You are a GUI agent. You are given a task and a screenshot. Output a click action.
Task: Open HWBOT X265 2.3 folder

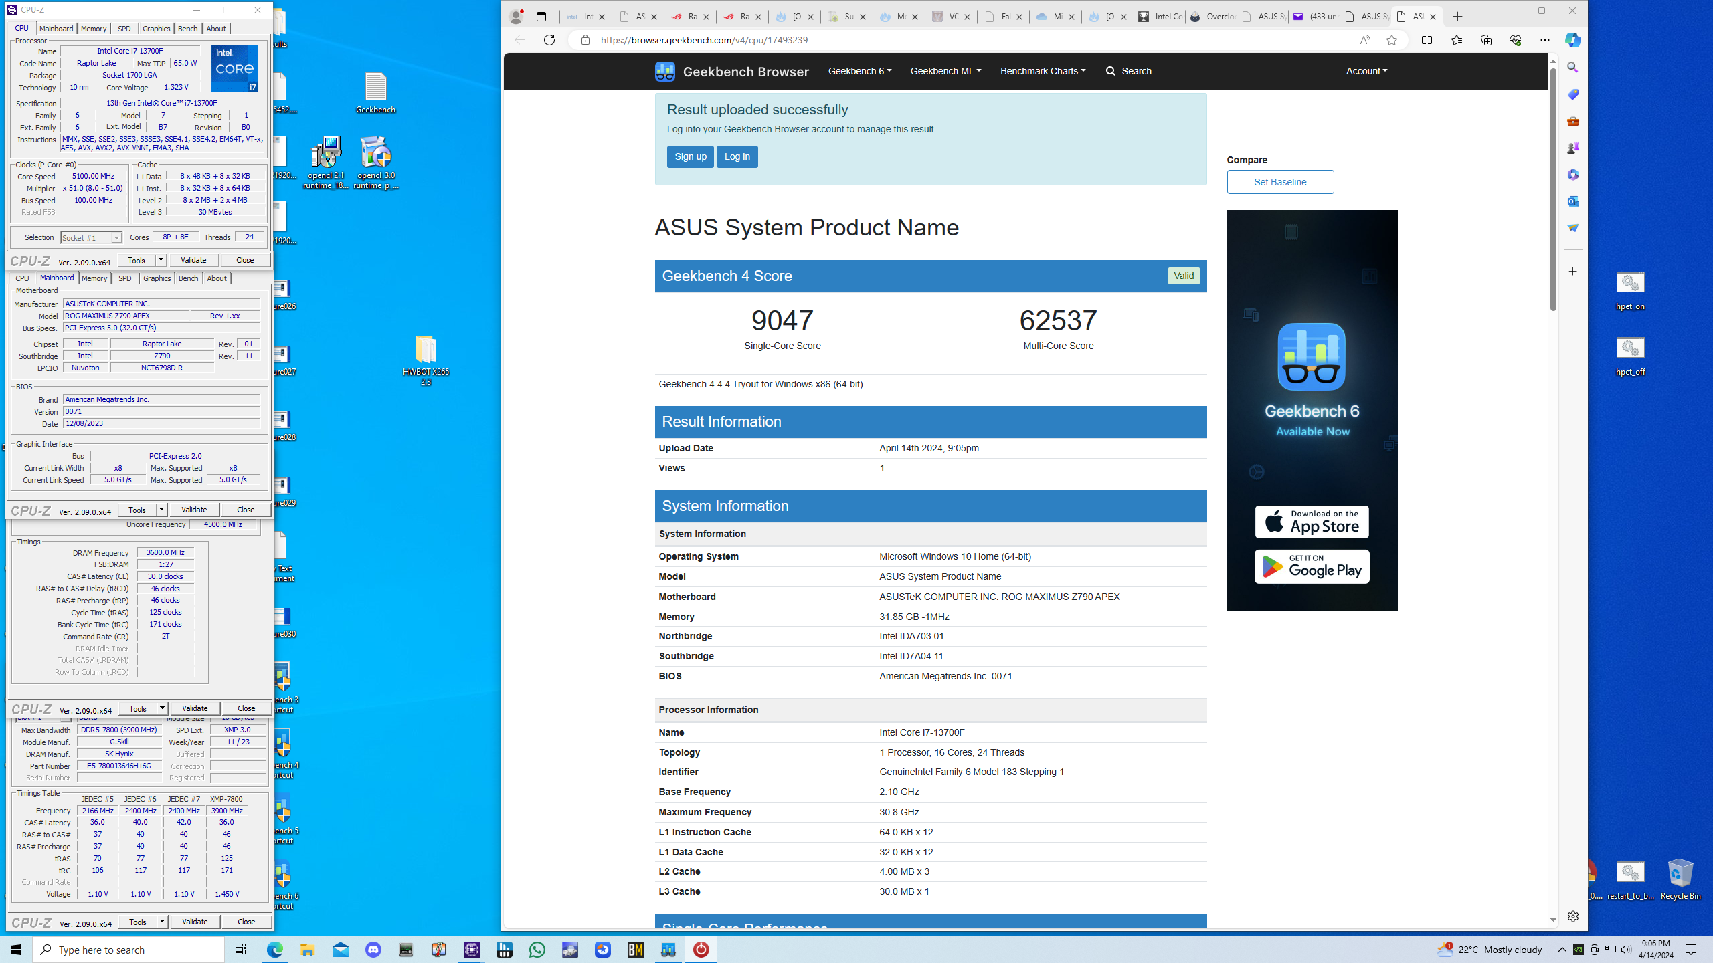(x=426, y=360)
